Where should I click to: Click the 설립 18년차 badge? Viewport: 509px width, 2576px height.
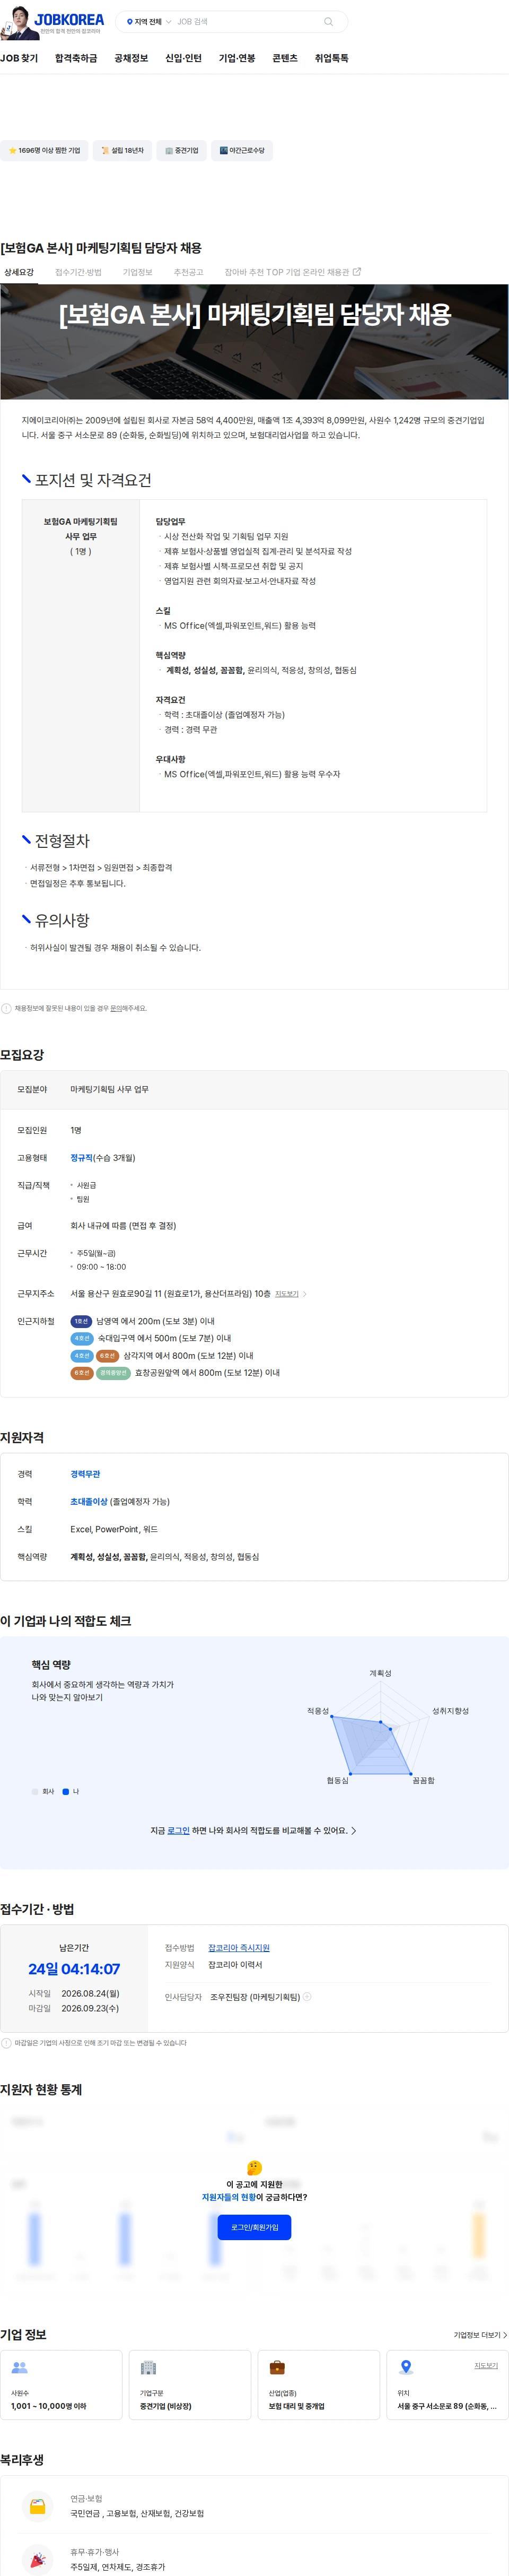[122, 151]
